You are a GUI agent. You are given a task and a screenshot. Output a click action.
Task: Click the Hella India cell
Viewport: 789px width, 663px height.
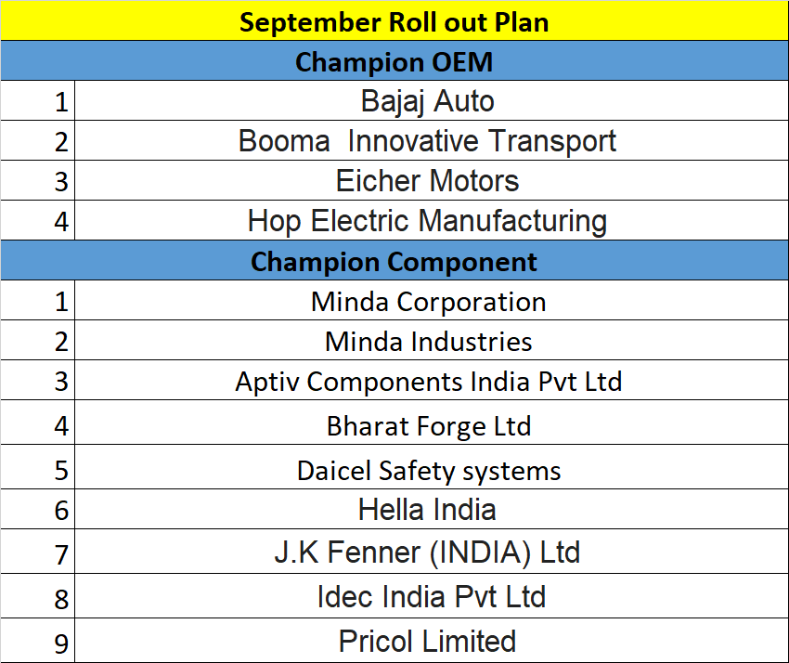432,509
